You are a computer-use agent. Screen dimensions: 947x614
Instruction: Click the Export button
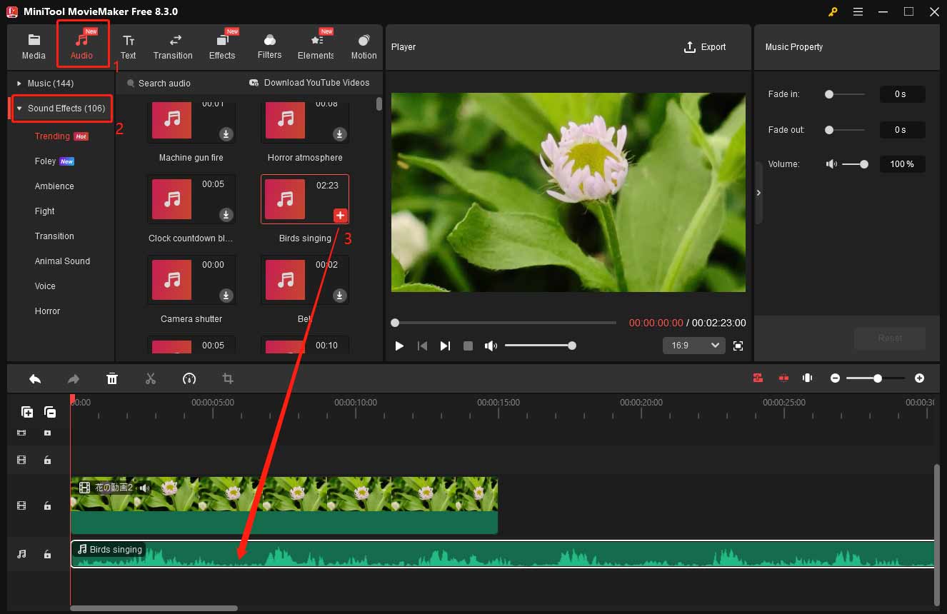point(705,47)
